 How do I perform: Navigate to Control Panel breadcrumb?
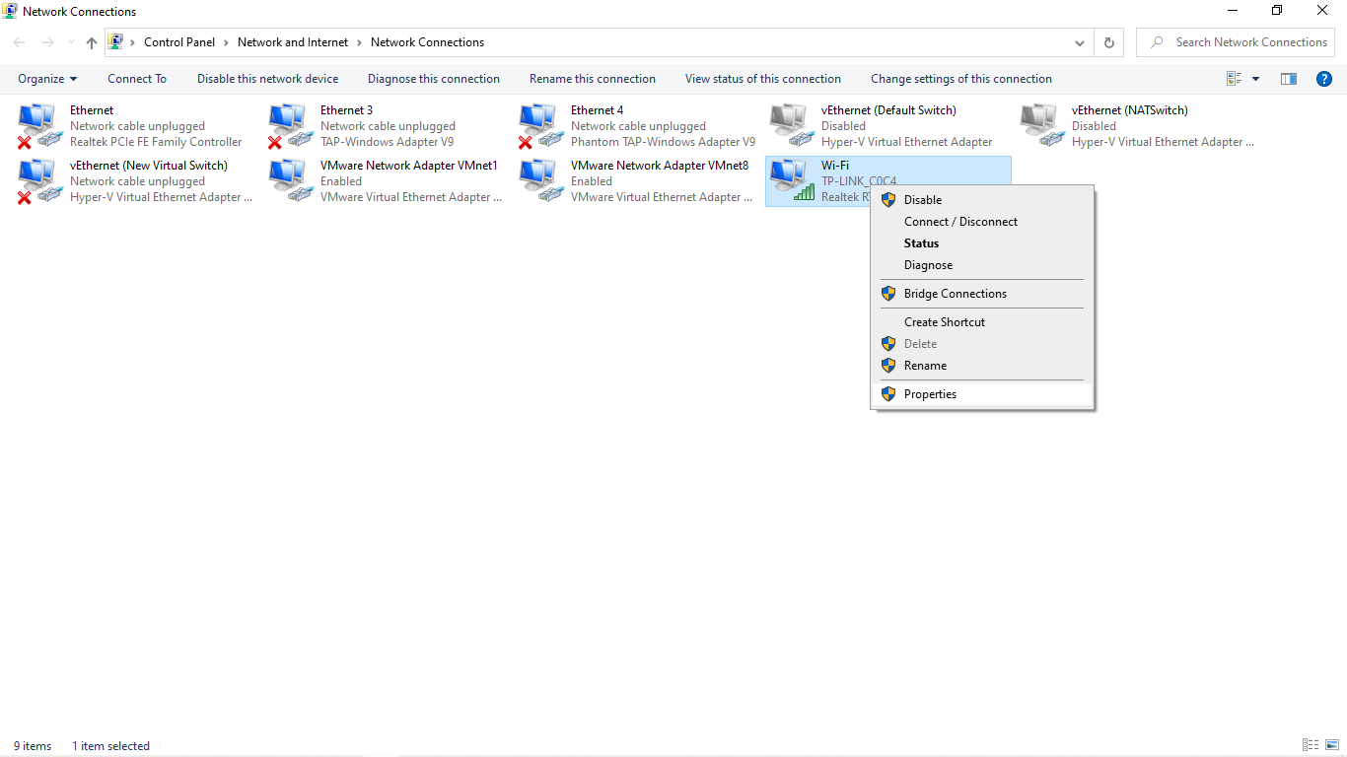click(179, 42)
